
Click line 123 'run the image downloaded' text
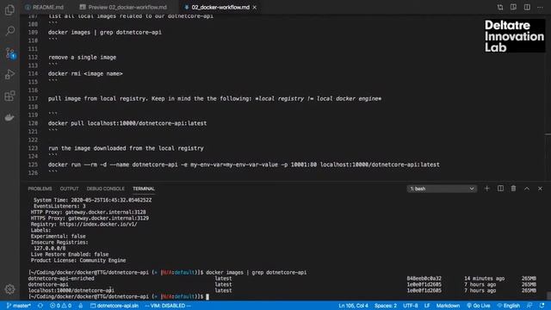point(126,148)
